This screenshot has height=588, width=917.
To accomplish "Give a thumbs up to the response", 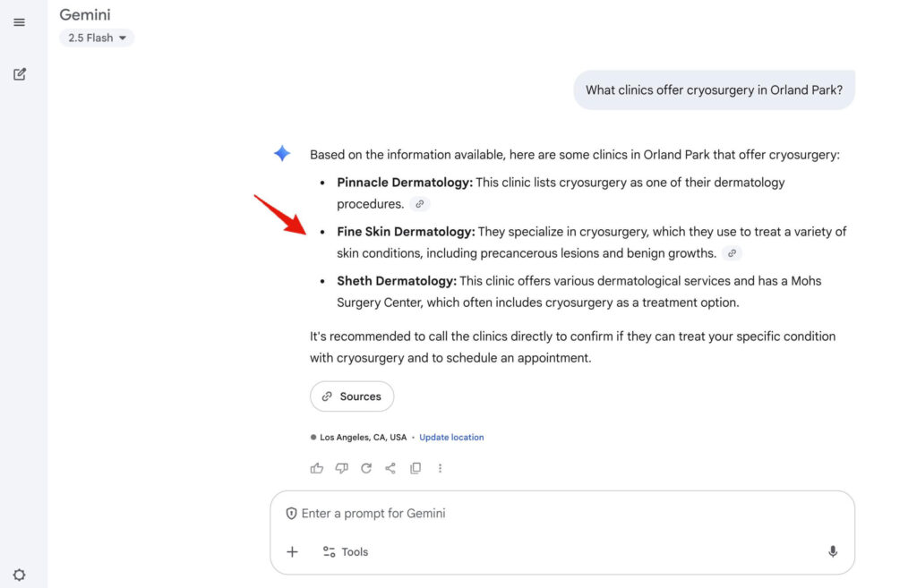I will [x=316, y=467].
